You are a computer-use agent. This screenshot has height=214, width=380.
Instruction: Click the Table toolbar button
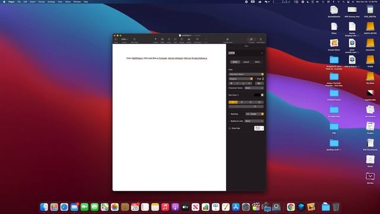pyautogui.click(x=162, y=40)
